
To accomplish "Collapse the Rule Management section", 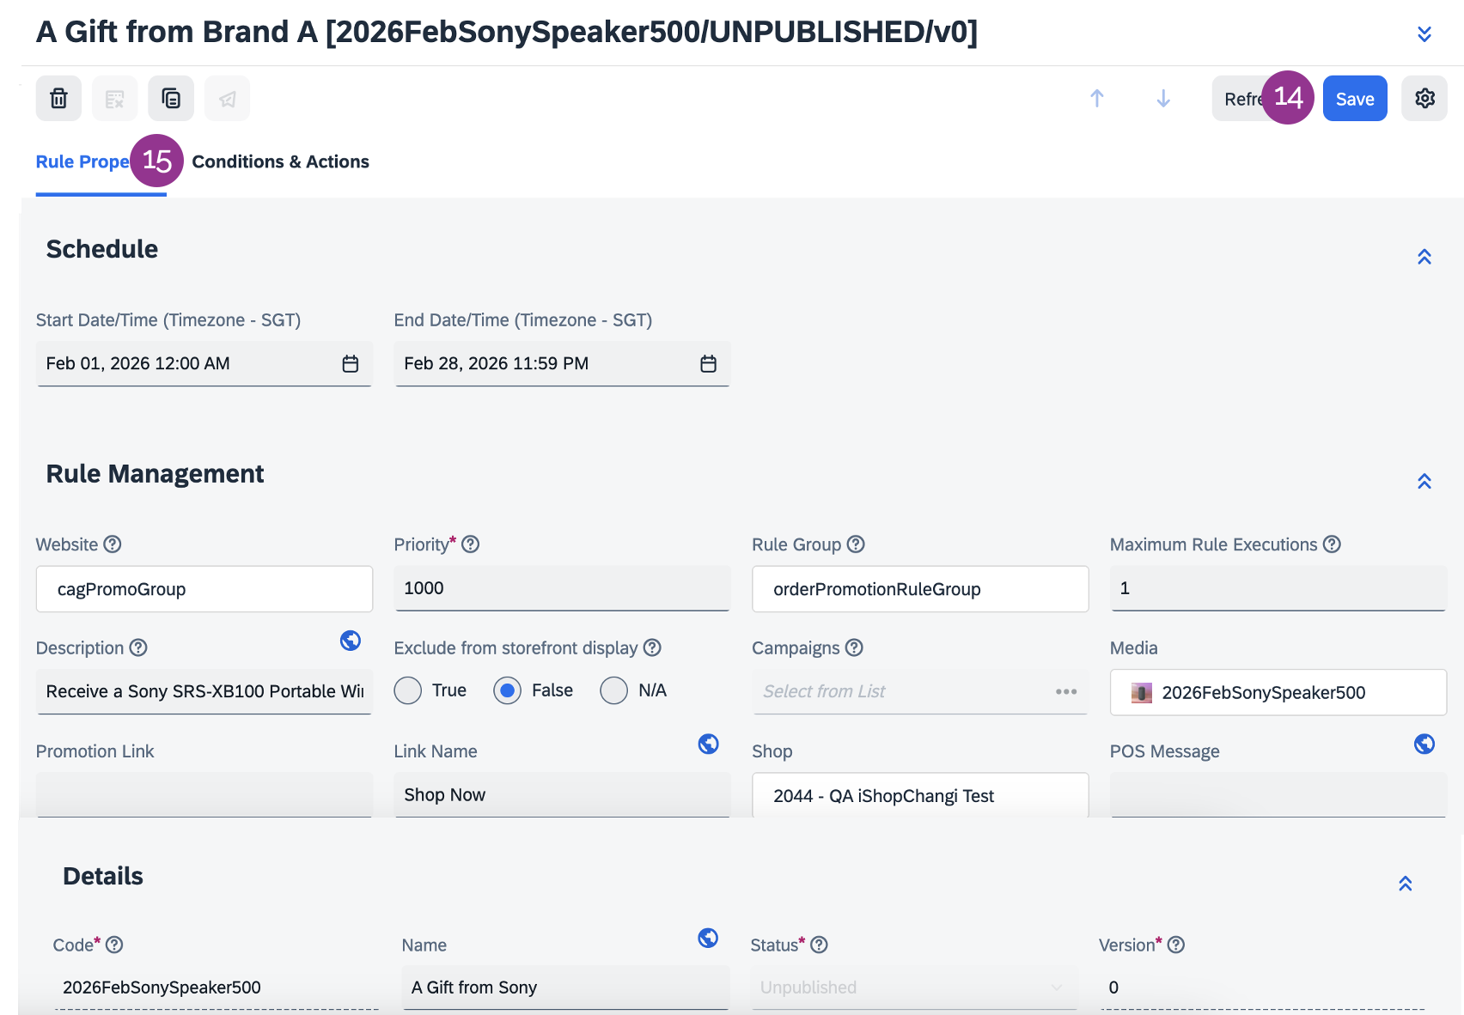I will 1424,481.
